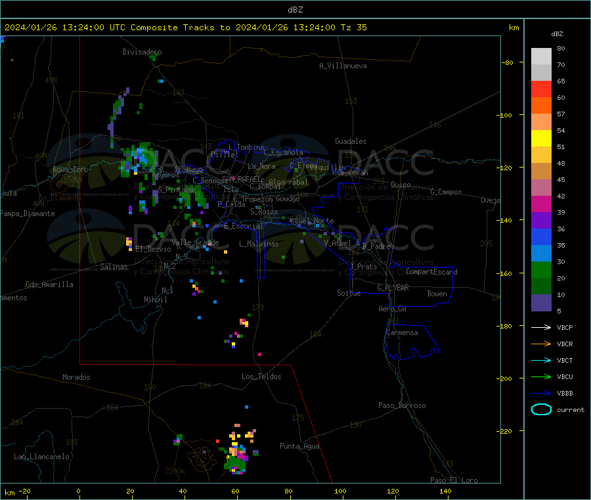The image size is (591, 500).
Task: Click the green VBCU arrow icon
Action: pos(541,376)
